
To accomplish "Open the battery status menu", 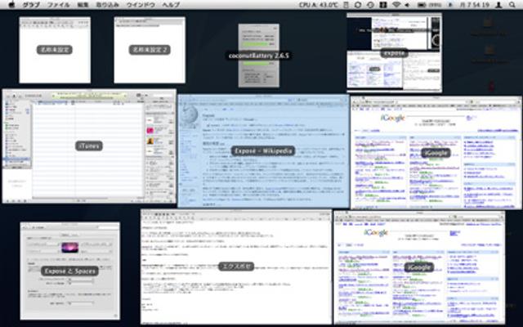I will (429, 5).
